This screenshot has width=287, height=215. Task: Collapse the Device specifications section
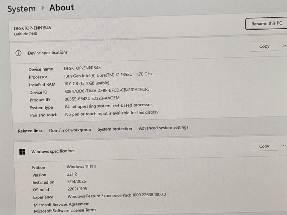(284, 46)
